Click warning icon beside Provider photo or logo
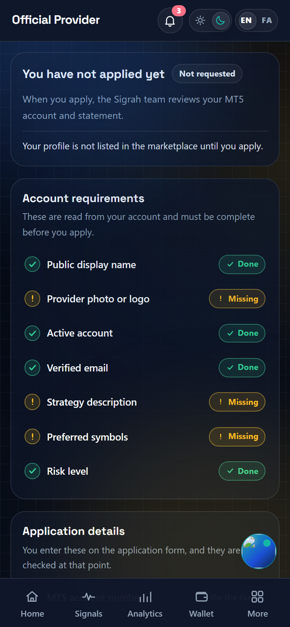 point(32,299)
